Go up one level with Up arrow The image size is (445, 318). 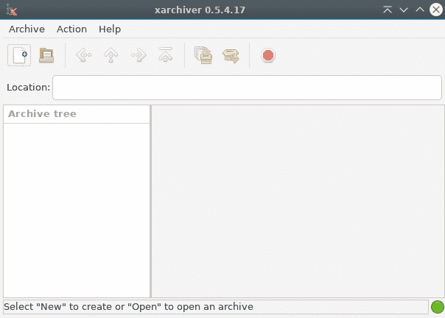pyautogui.click(x=111, y=55)
